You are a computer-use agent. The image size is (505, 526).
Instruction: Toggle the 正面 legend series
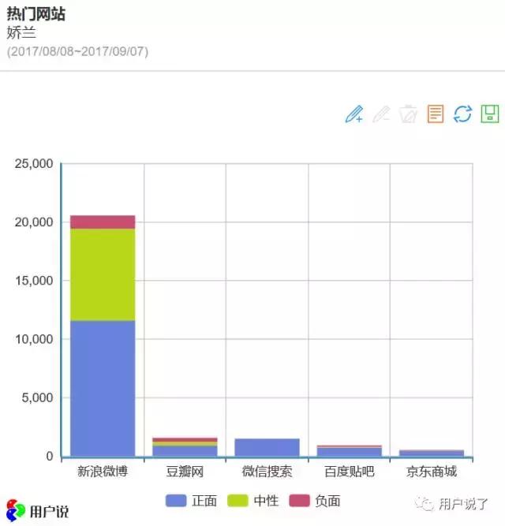point(191,501)
